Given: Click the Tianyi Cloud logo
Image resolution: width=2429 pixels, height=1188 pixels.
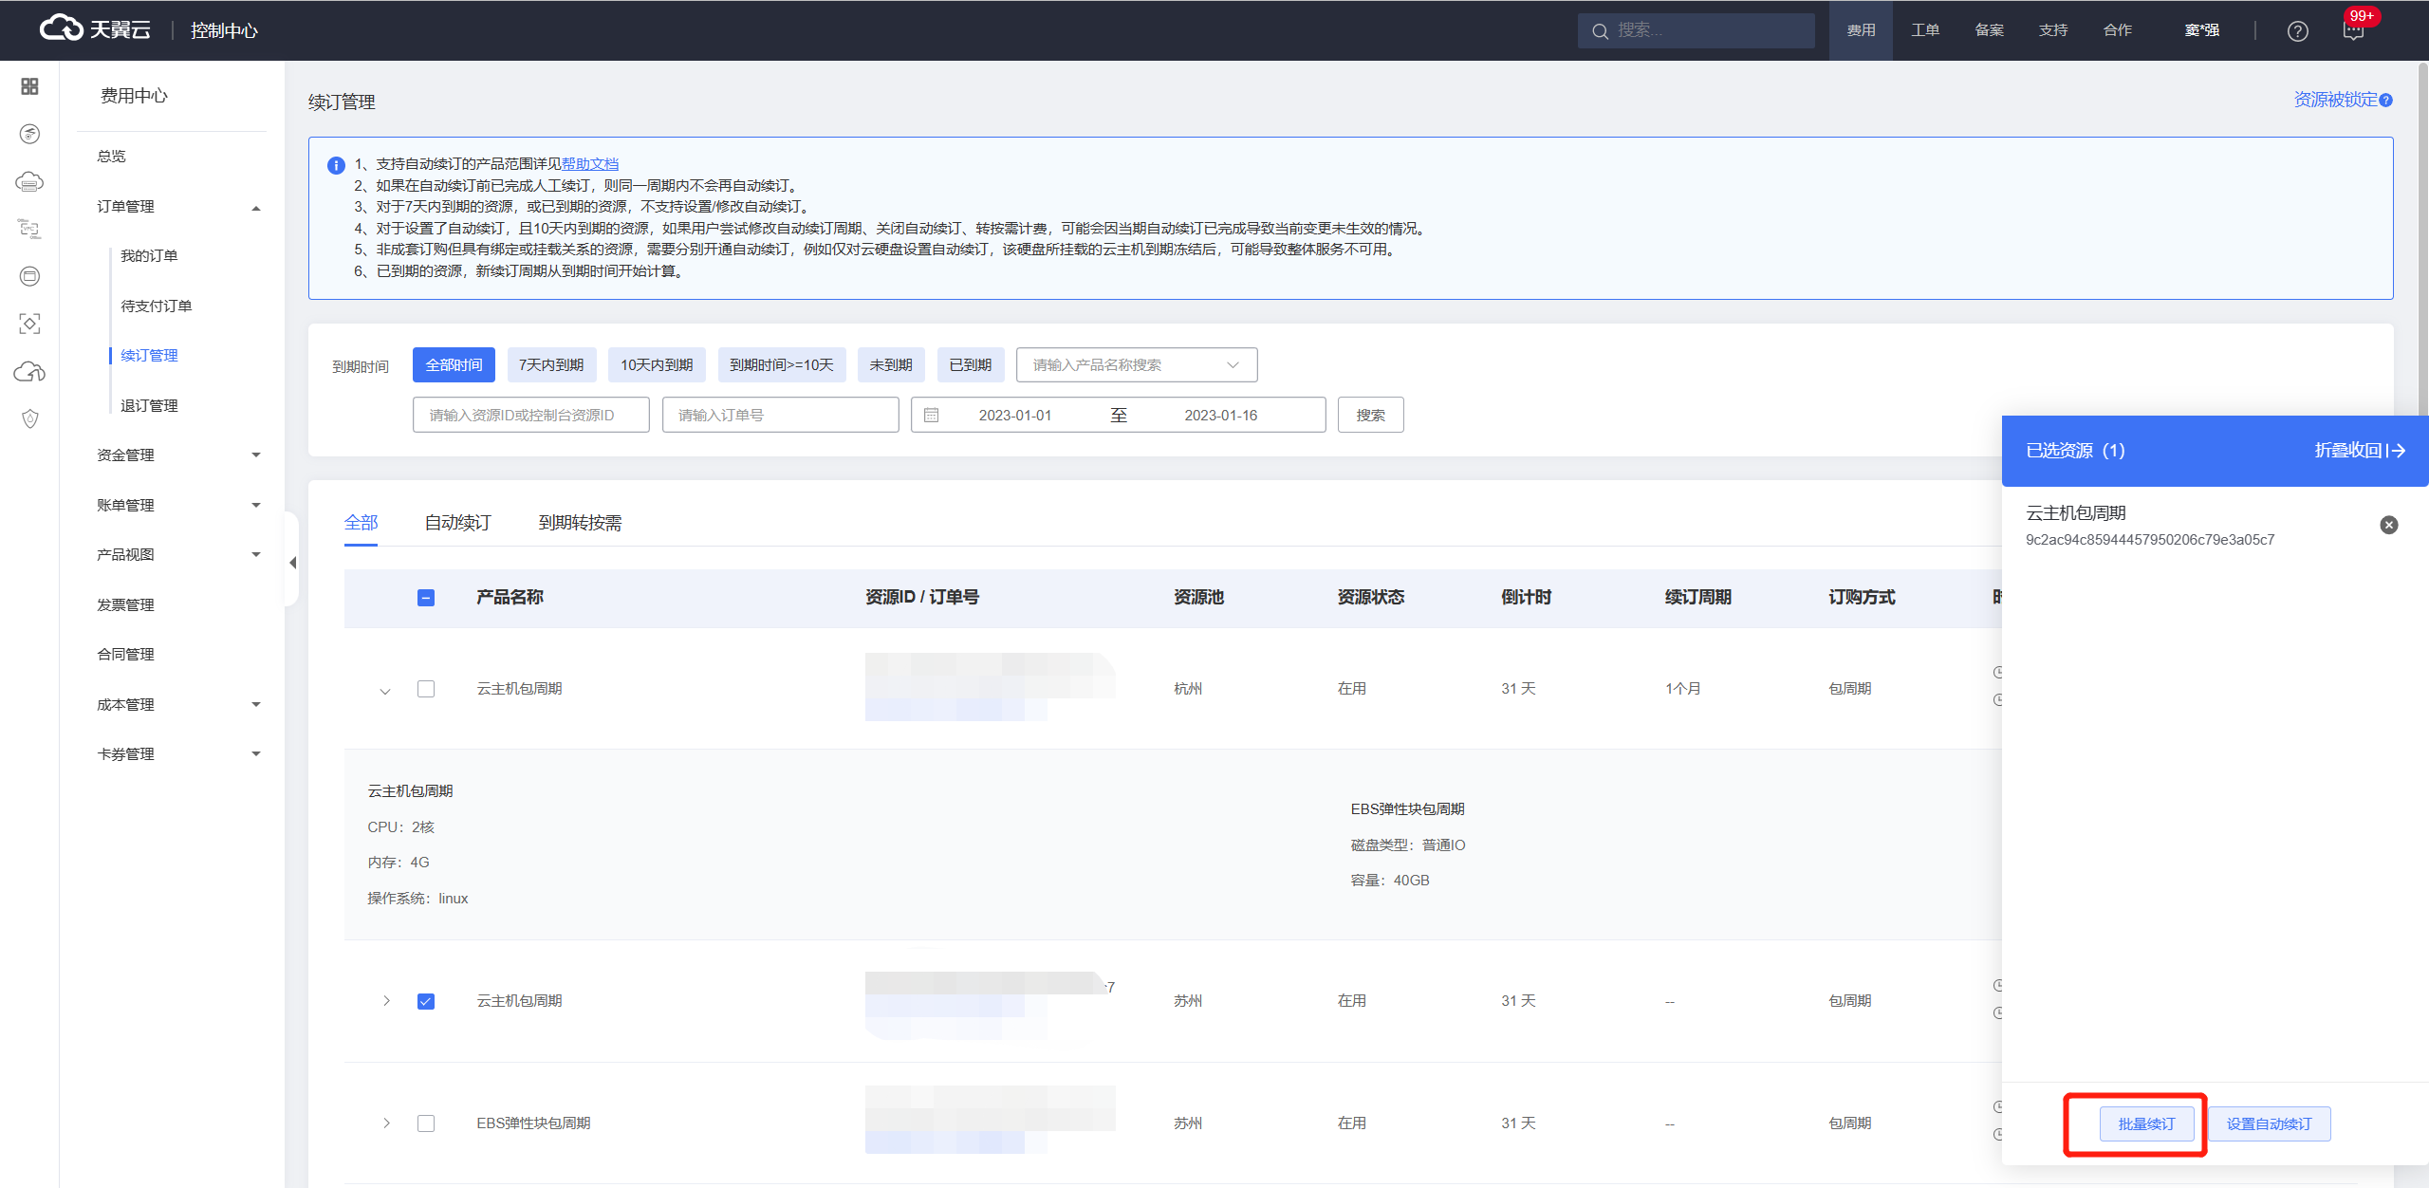Looking at the screenshot, I should (x=95, y=29).
